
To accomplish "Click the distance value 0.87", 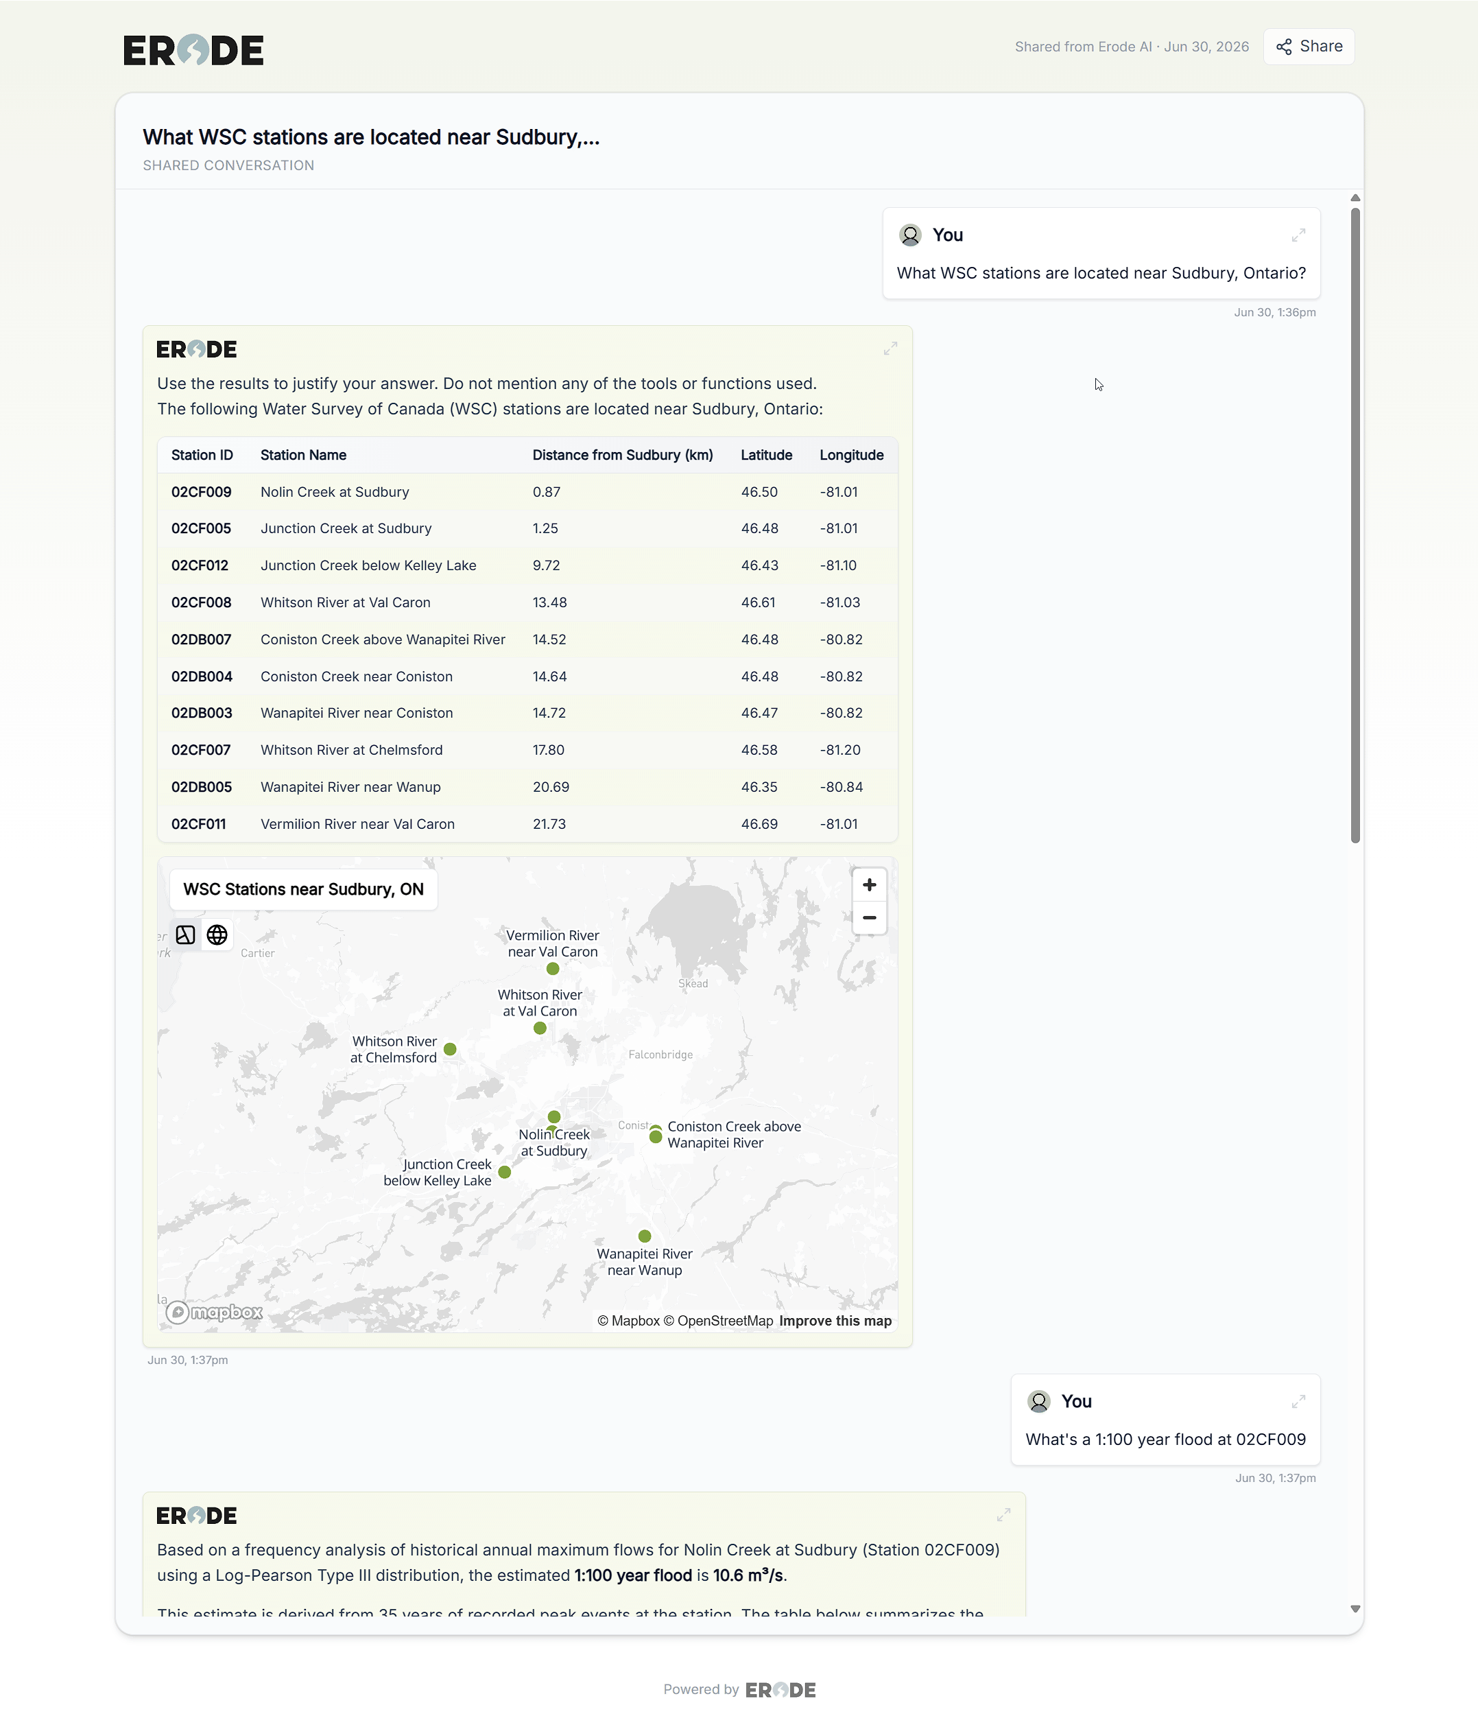I will [x=547, y=492].
